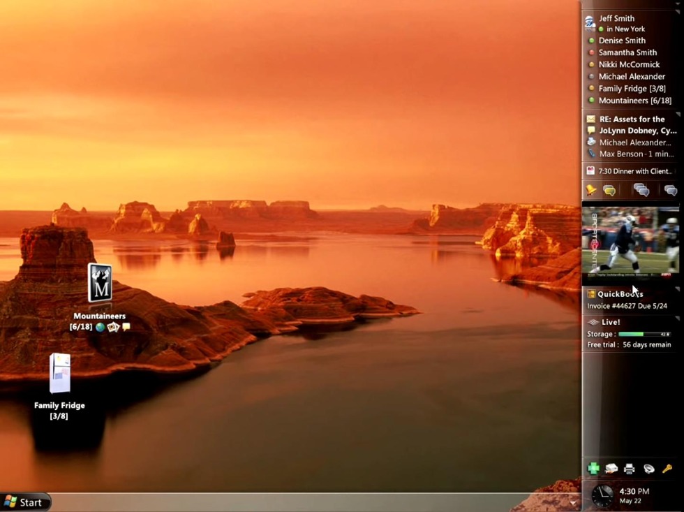The width and height of the screenshot is (684, 512).
Task: Toggle Denise Smith's online presence dot
Action: pyautogui.click(x=593, y=41)
